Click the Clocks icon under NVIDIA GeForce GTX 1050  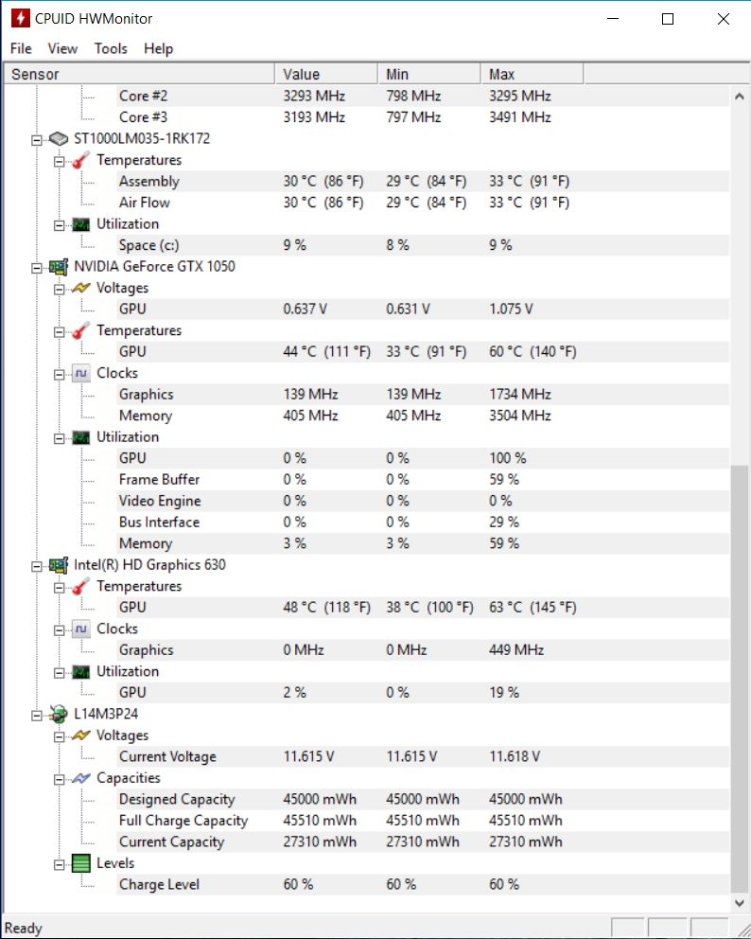[x=81, y=373]
